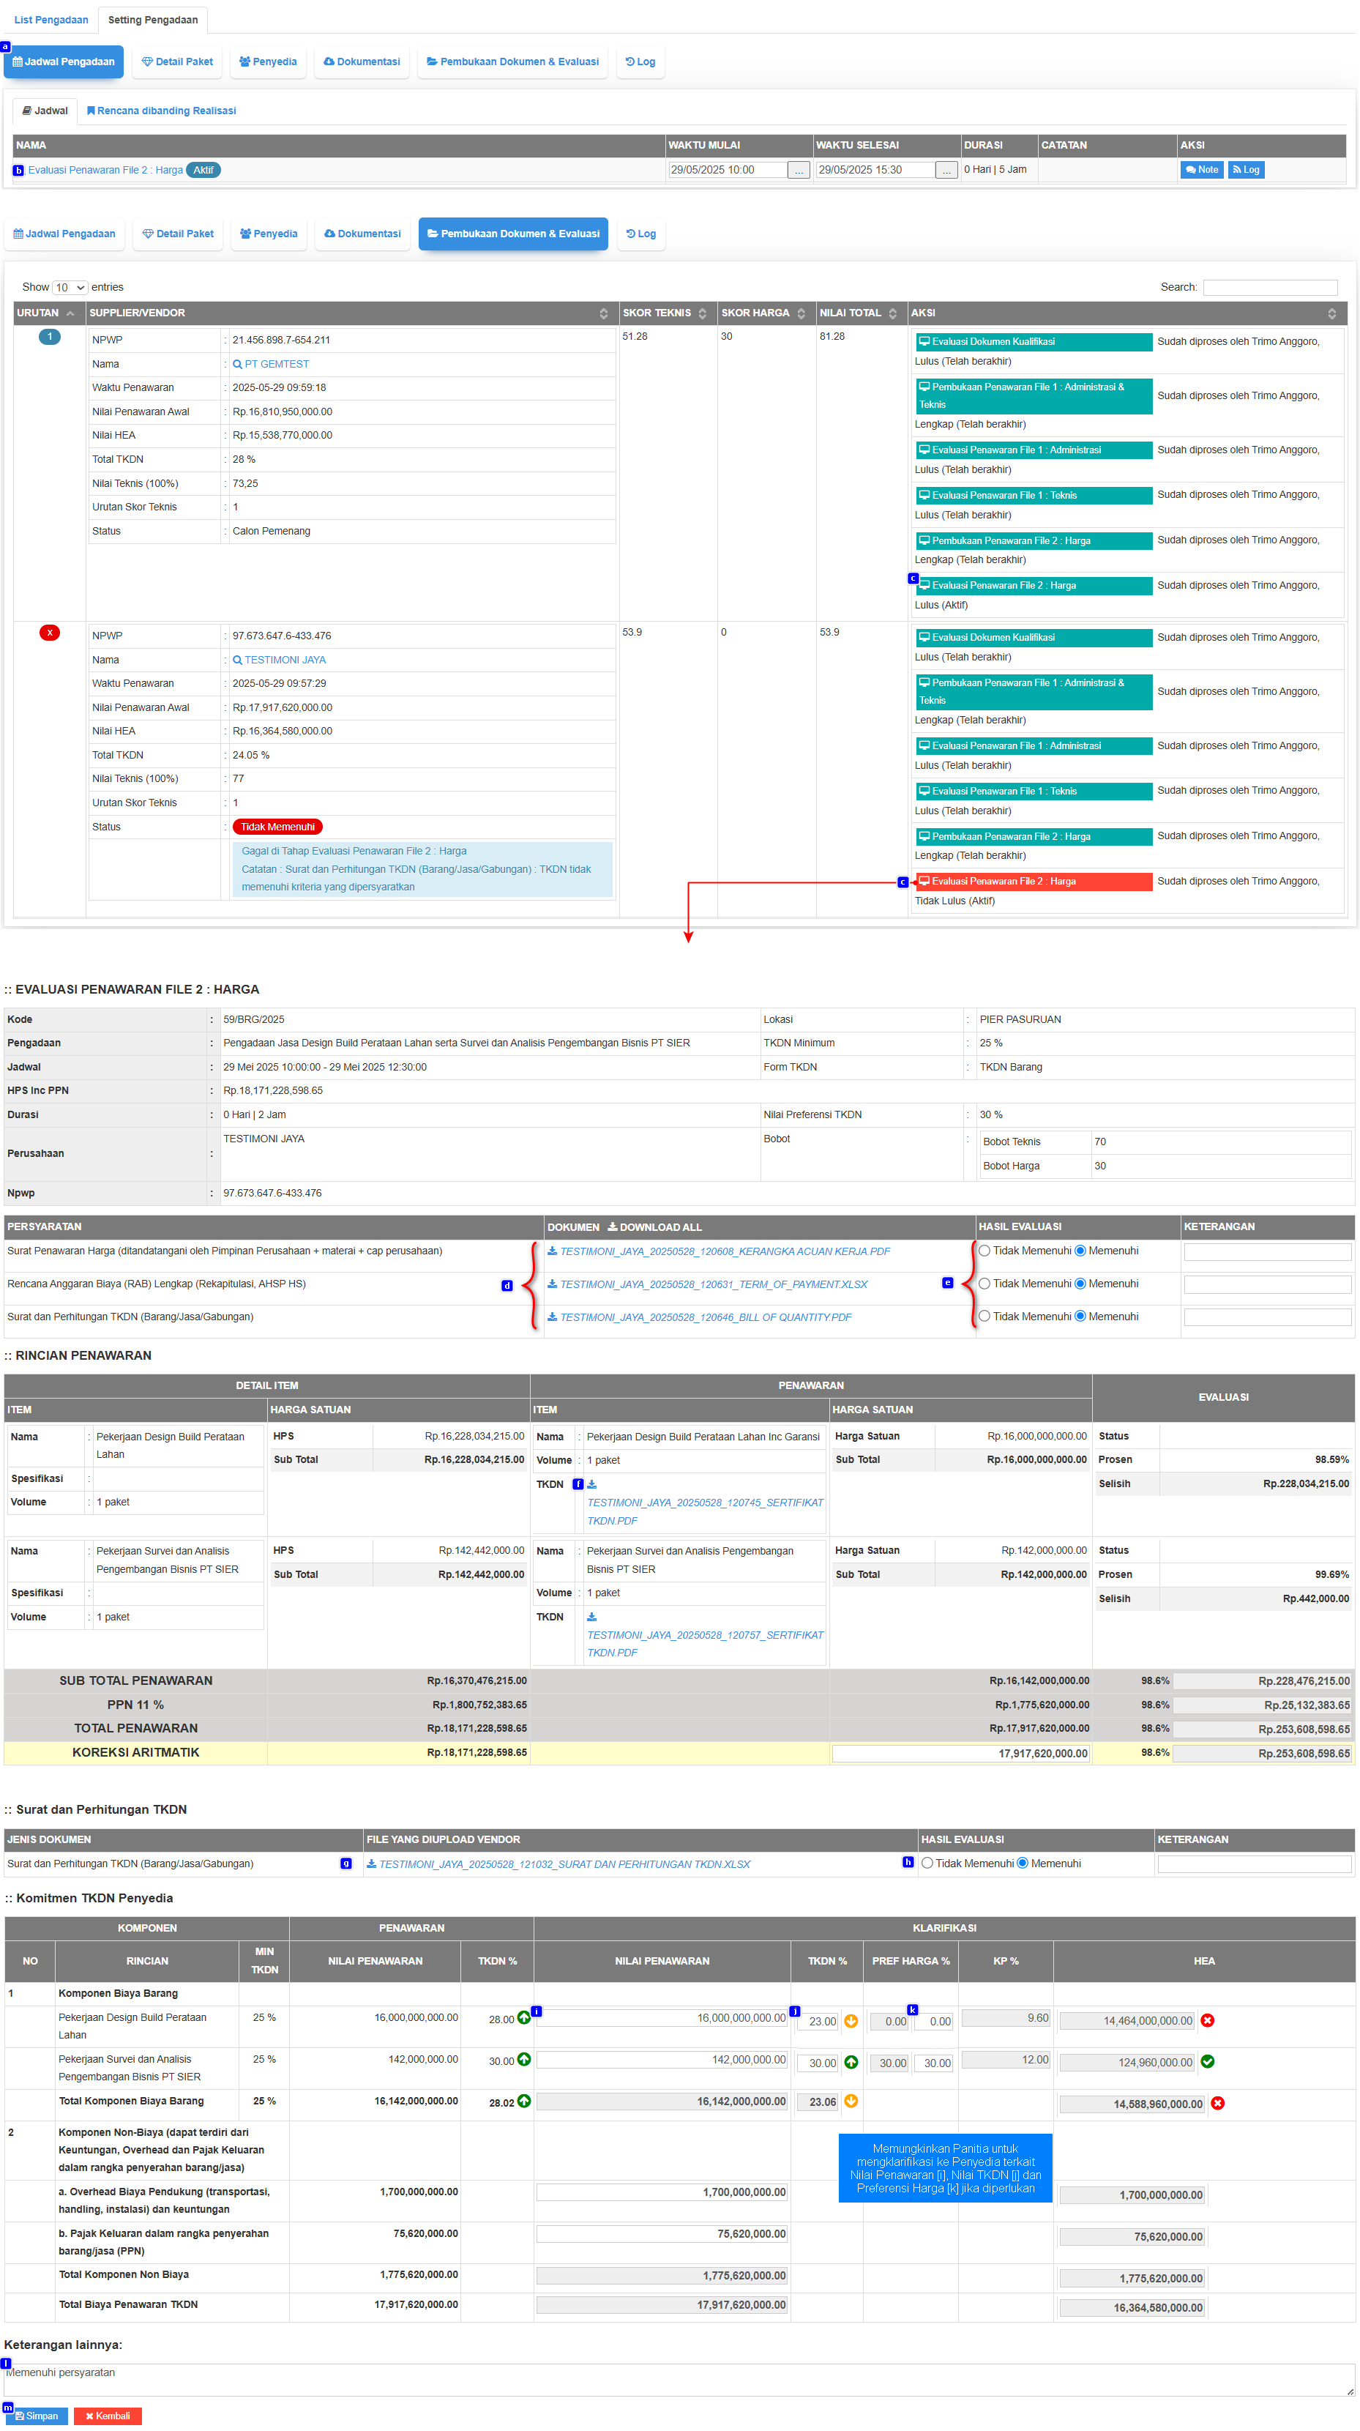This screenshot has height=2431, width=1360.
Task: Click the green up-arrow icon beside 28.00 TKDN
Action: 524,2019
